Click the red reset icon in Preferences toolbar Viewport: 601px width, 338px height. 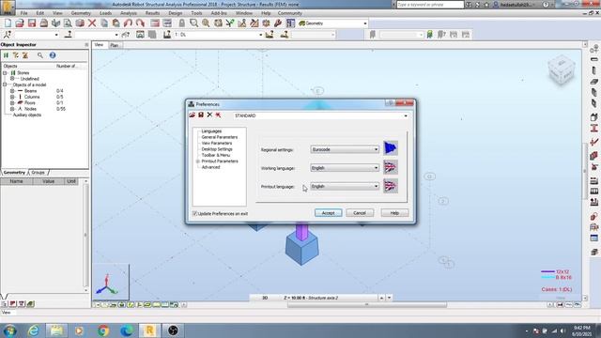tap(218, 115)
